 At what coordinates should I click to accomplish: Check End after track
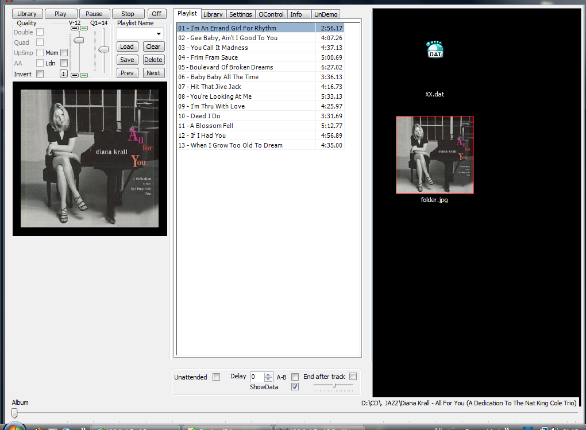(x=353, y=377)
